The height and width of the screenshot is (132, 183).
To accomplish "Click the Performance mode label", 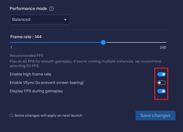I will (28, 9).
